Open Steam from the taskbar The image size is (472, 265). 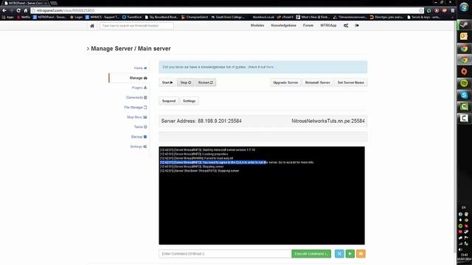point(464,25)
